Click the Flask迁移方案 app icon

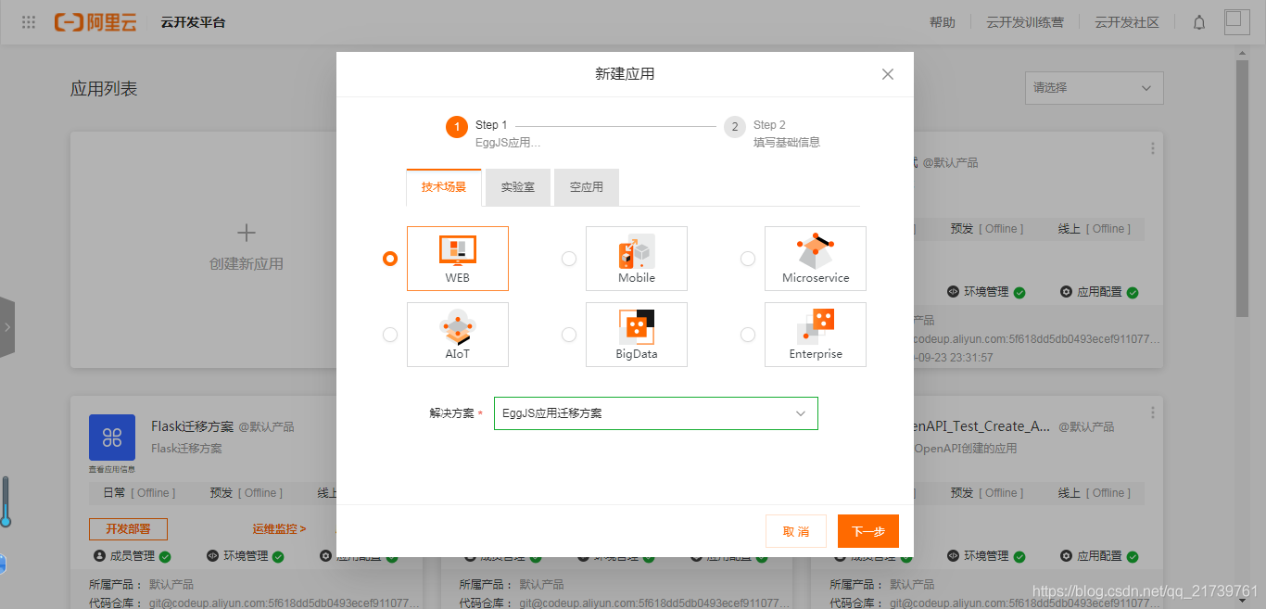point(112,438)
